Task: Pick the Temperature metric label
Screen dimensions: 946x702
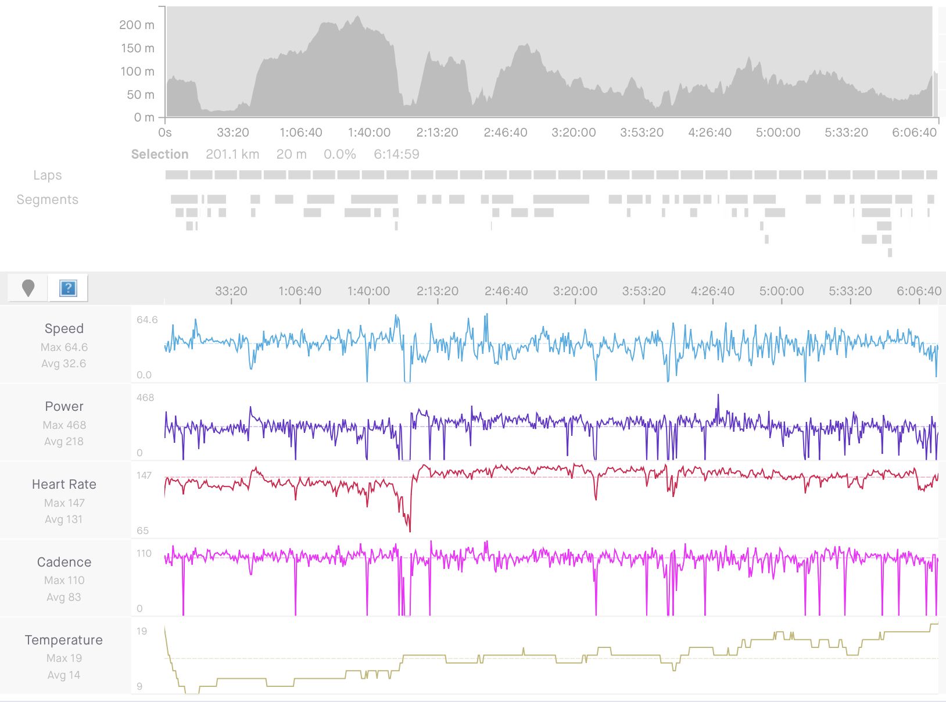Action: pos(64,640)
